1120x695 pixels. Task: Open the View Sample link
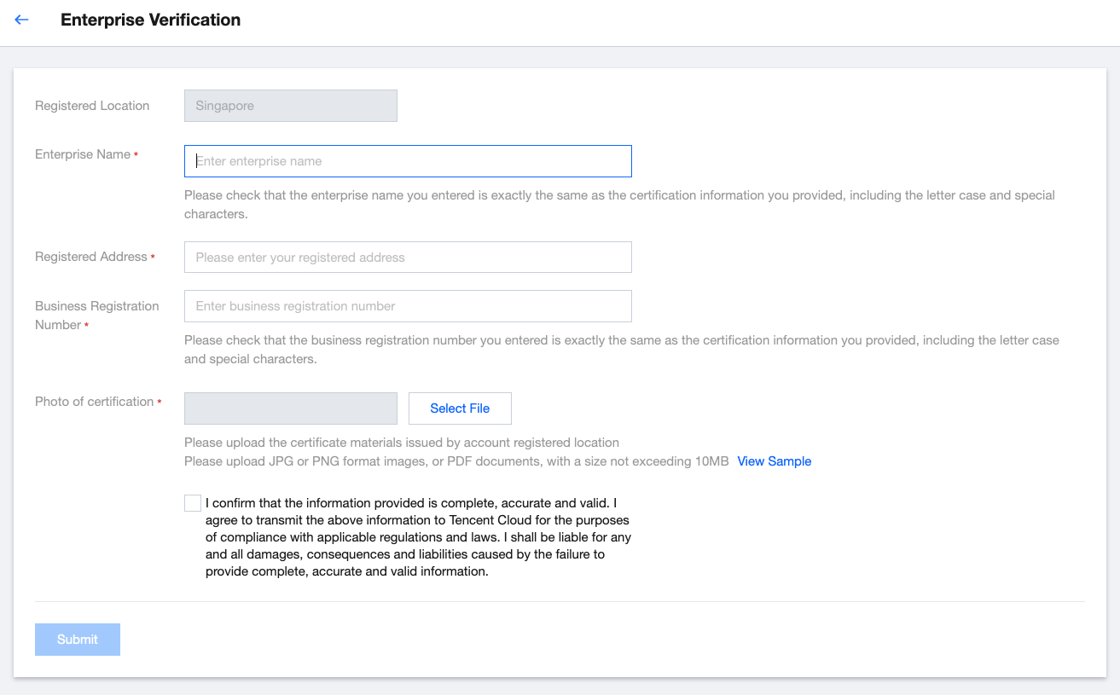[x=774, y=461]
